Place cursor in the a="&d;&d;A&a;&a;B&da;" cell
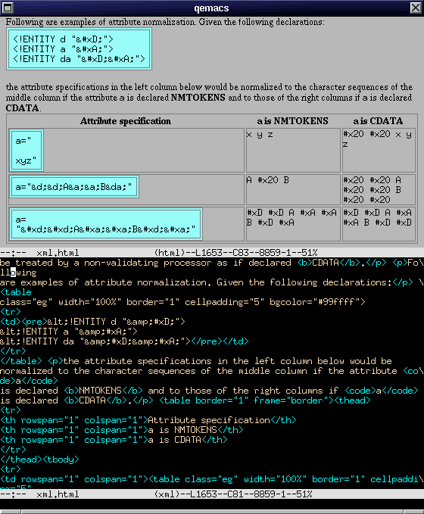Screen dimensions: 424x514 click(74, 187)
